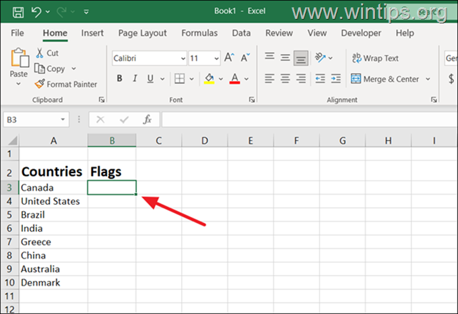Apply the yellow fill color swatch
458x314 pixels.
click(x=209, y=79)
